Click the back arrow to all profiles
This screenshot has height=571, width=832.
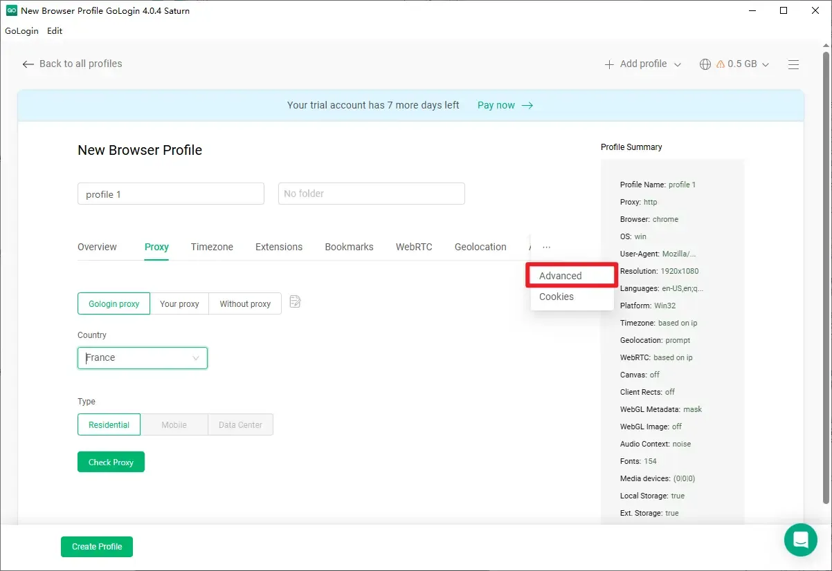tap(28, 64)
